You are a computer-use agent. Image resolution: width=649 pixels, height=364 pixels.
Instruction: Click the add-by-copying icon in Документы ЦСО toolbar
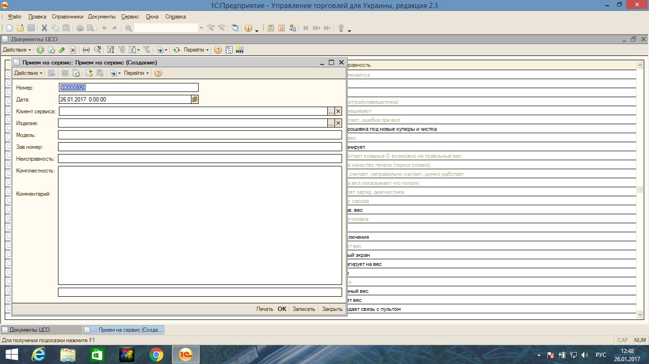pos(51,50)
